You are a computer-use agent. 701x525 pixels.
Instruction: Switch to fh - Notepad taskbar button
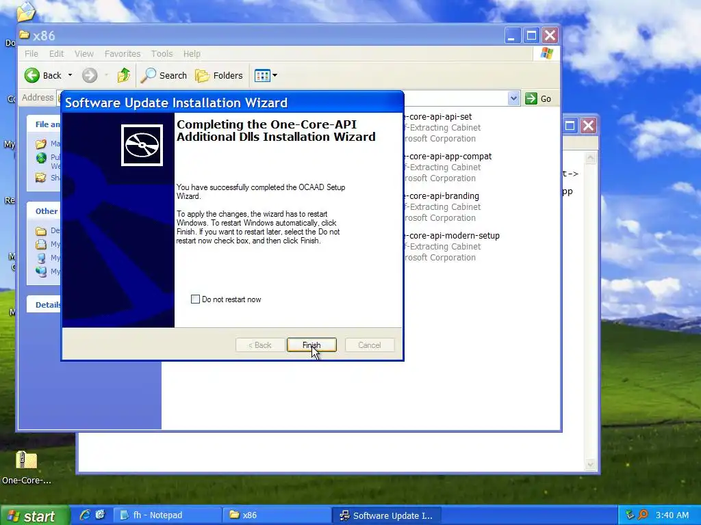pos(167,515)
